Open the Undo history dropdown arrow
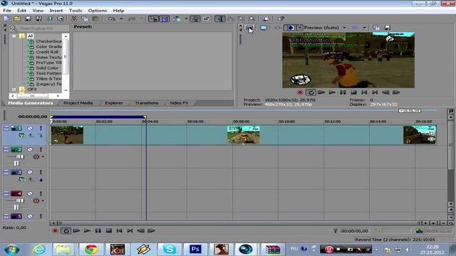Viewport: 456px width, 256px height. click(x=121, y=19)
